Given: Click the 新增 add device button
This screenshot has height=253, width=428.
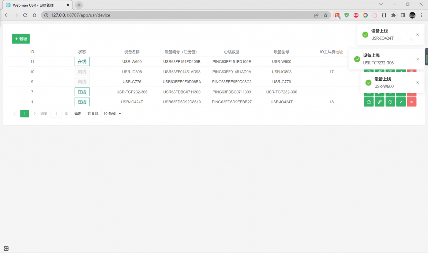Looking at the screenshot, I should (21, 39).
